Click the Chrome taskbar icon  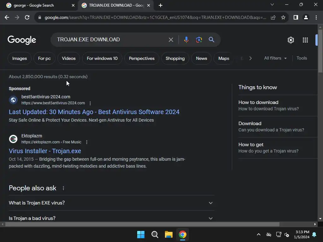tap(183, 234)
